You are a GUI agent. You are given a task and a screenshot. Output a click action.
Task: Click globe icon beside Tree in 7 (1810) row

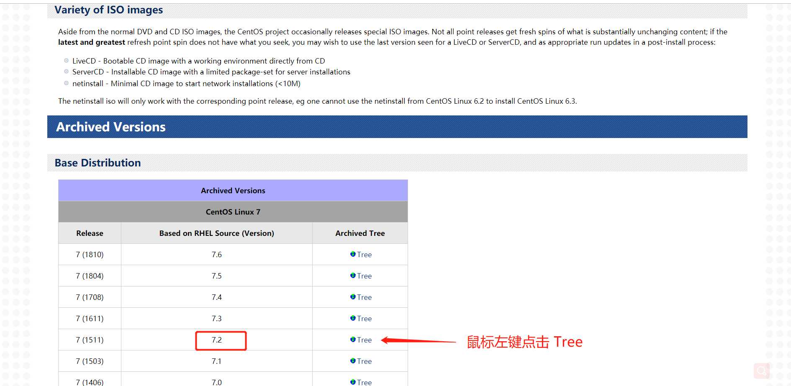[353, 254]
